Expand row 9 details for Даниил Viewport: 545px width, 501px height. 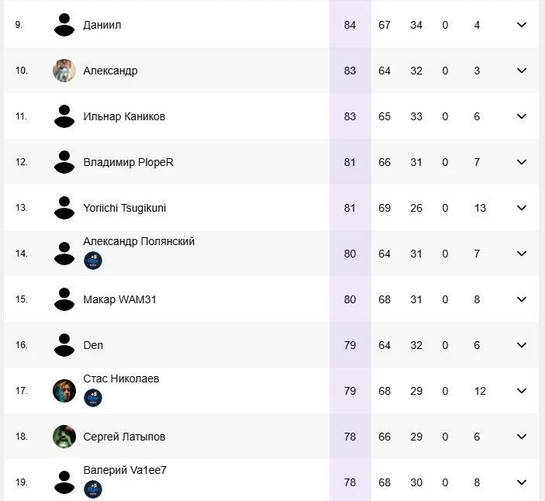(x=522, y=25)
